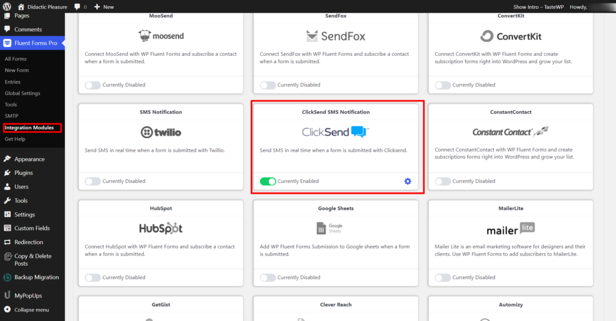Click Collapse menu text
Image resolution: width=616 pixels, height=321 pixels.
pyautogui.click(x=32, y=310)
